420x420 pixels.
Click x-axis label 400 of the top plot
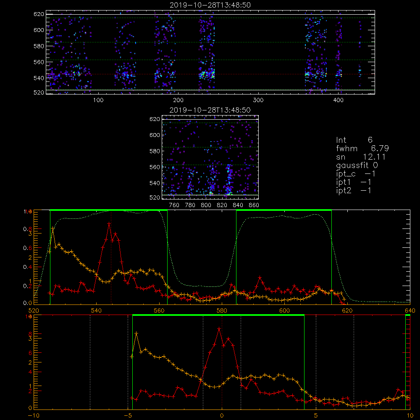click(x=338, y=100)
